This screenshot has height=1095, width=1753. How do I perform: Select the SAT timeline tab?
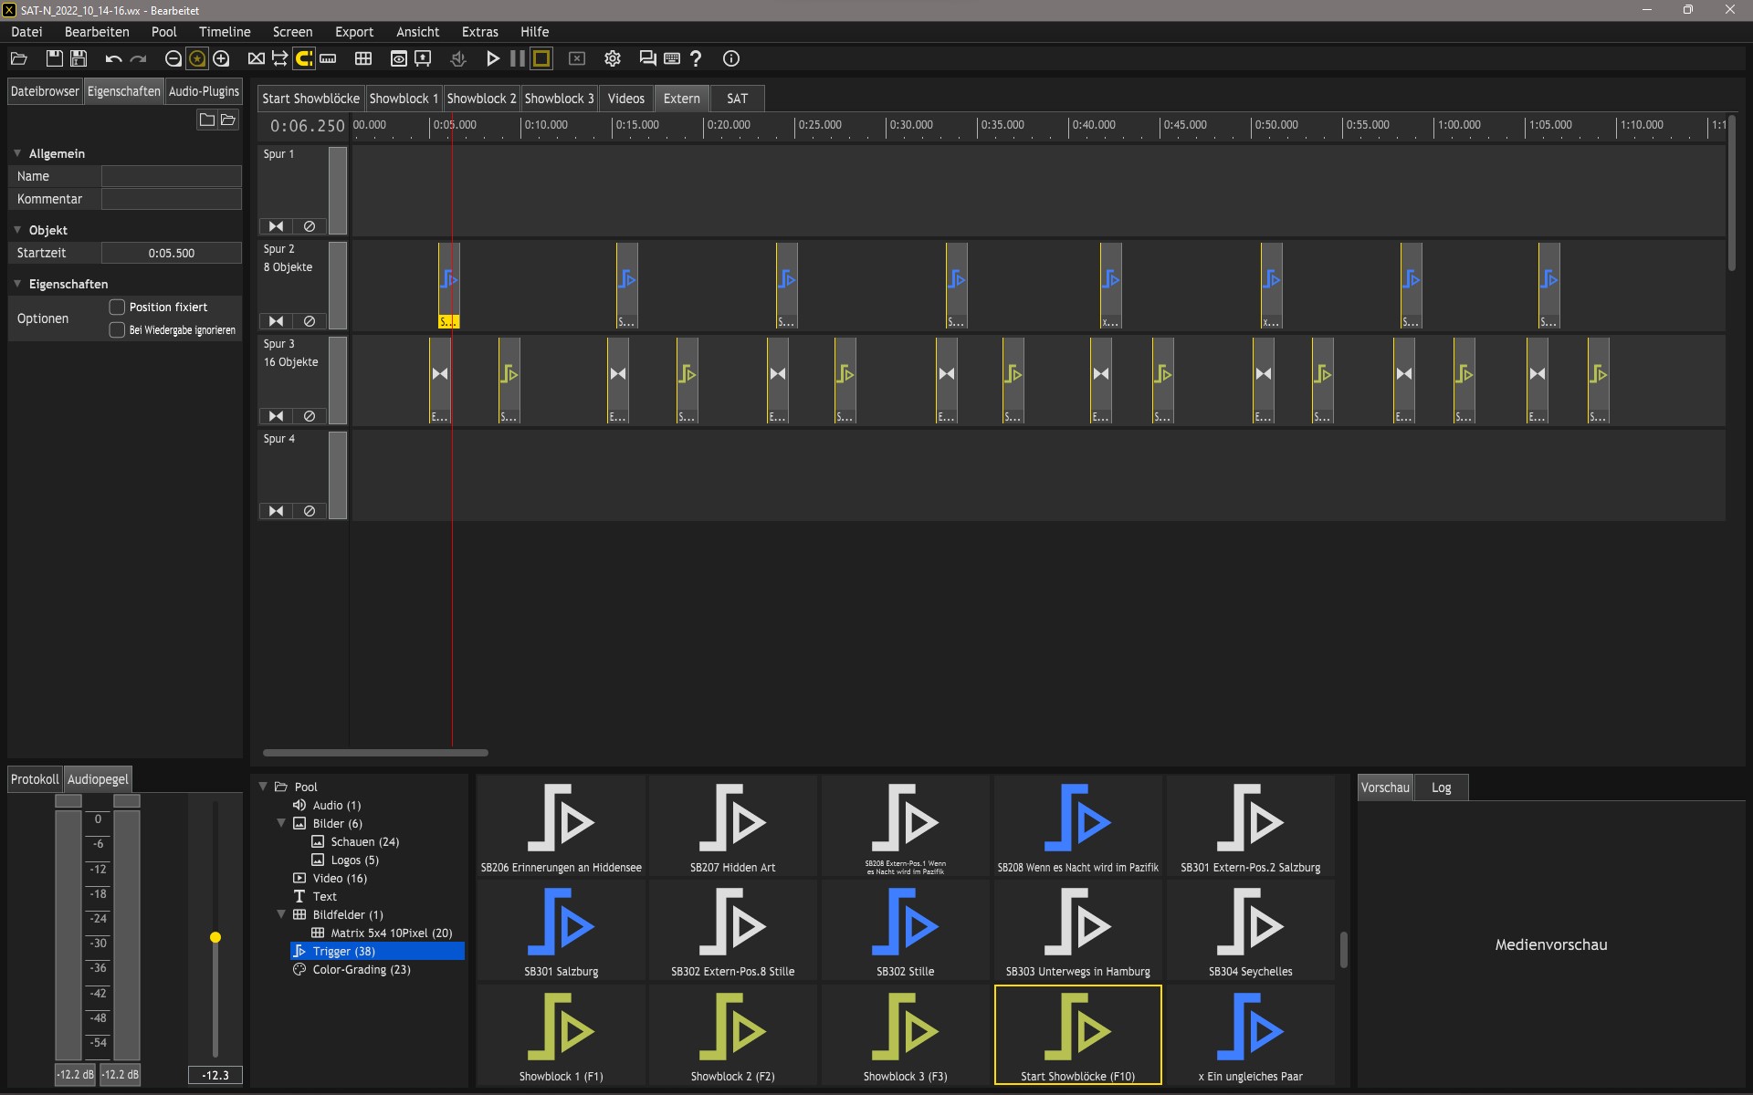click(737, 99)
